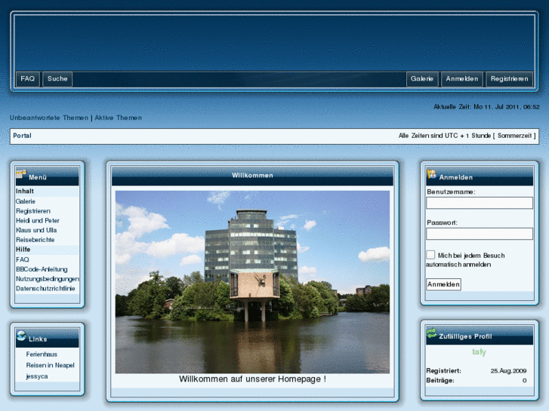Click the Beiträge count row
Viewport: 549px width, 411px height.
(477, 381)
